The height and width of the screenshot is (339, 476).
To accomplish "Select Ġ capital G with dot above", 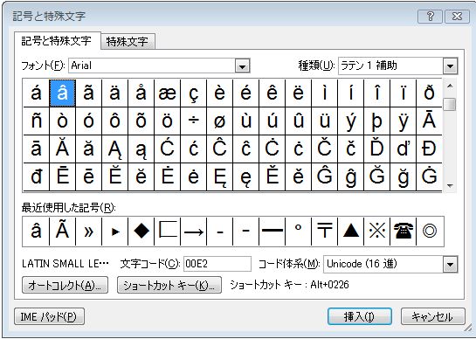I will point(429,176).
